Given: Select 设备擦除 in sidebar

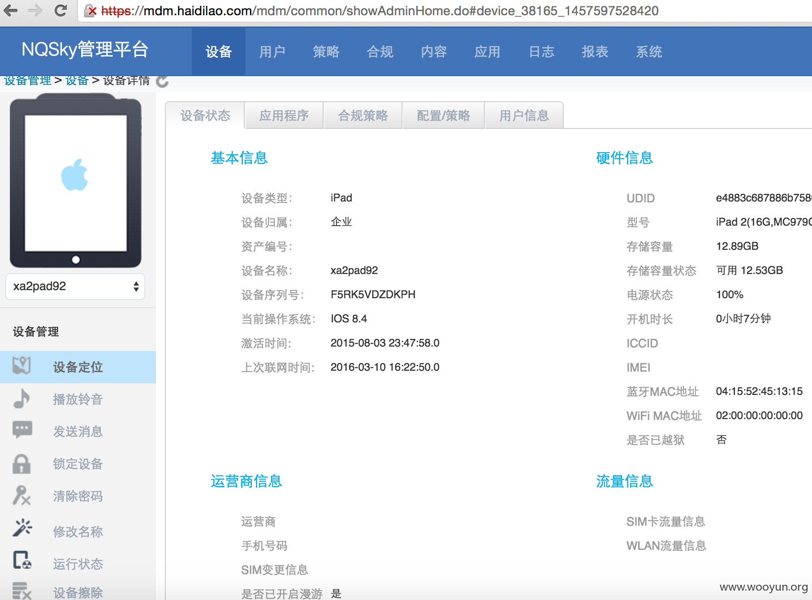Looking at the screenshot, I should (78, 592).
